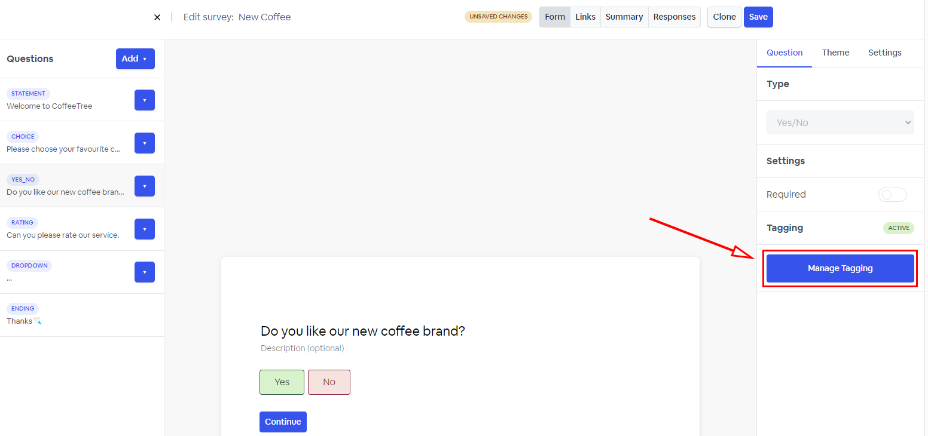Viewport: 928px width, 436px height.
Task: Switch to the Theme tab
Action: coord(835,53)
